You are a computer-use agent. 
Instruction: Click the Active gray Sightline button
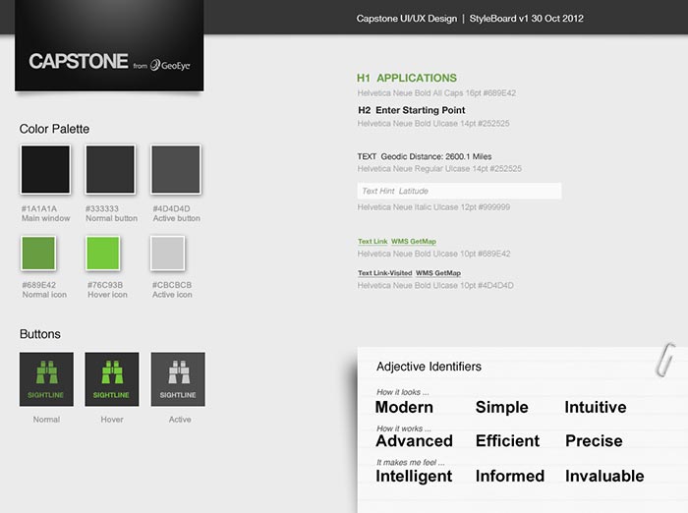pyautogui.click(x=178, y=379)
